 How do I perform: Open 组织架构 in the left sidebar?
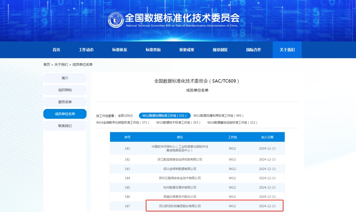point(65,90)
